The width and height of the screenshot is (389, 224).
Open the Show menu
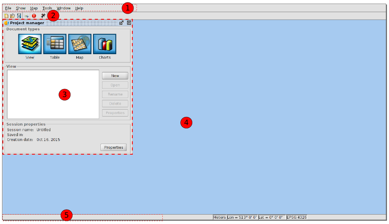[20, 8]
